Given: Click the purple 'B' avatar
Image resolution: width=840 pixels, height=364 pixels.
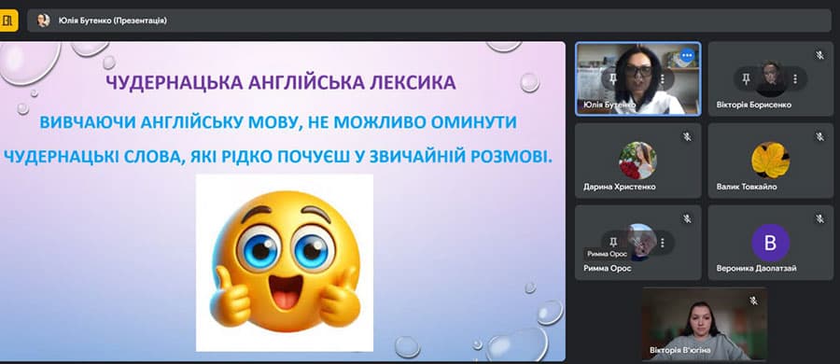Looking at the screenshot, I should 770,243.
